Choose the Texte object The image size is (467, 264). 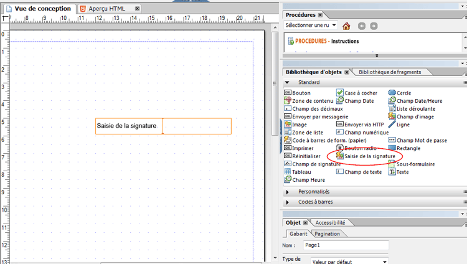[399, 172]
